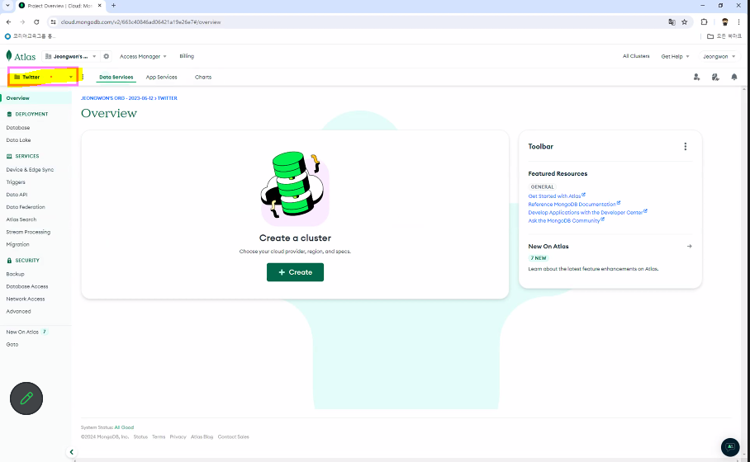Open the Contact Sales footer link
750x462 pixels.
234,437
